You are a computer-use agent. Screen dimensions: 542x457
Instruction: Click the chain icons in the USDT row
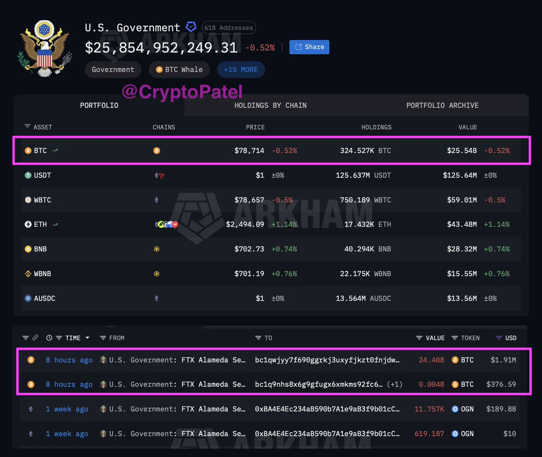pyautogui.click(x=159, y=175)
